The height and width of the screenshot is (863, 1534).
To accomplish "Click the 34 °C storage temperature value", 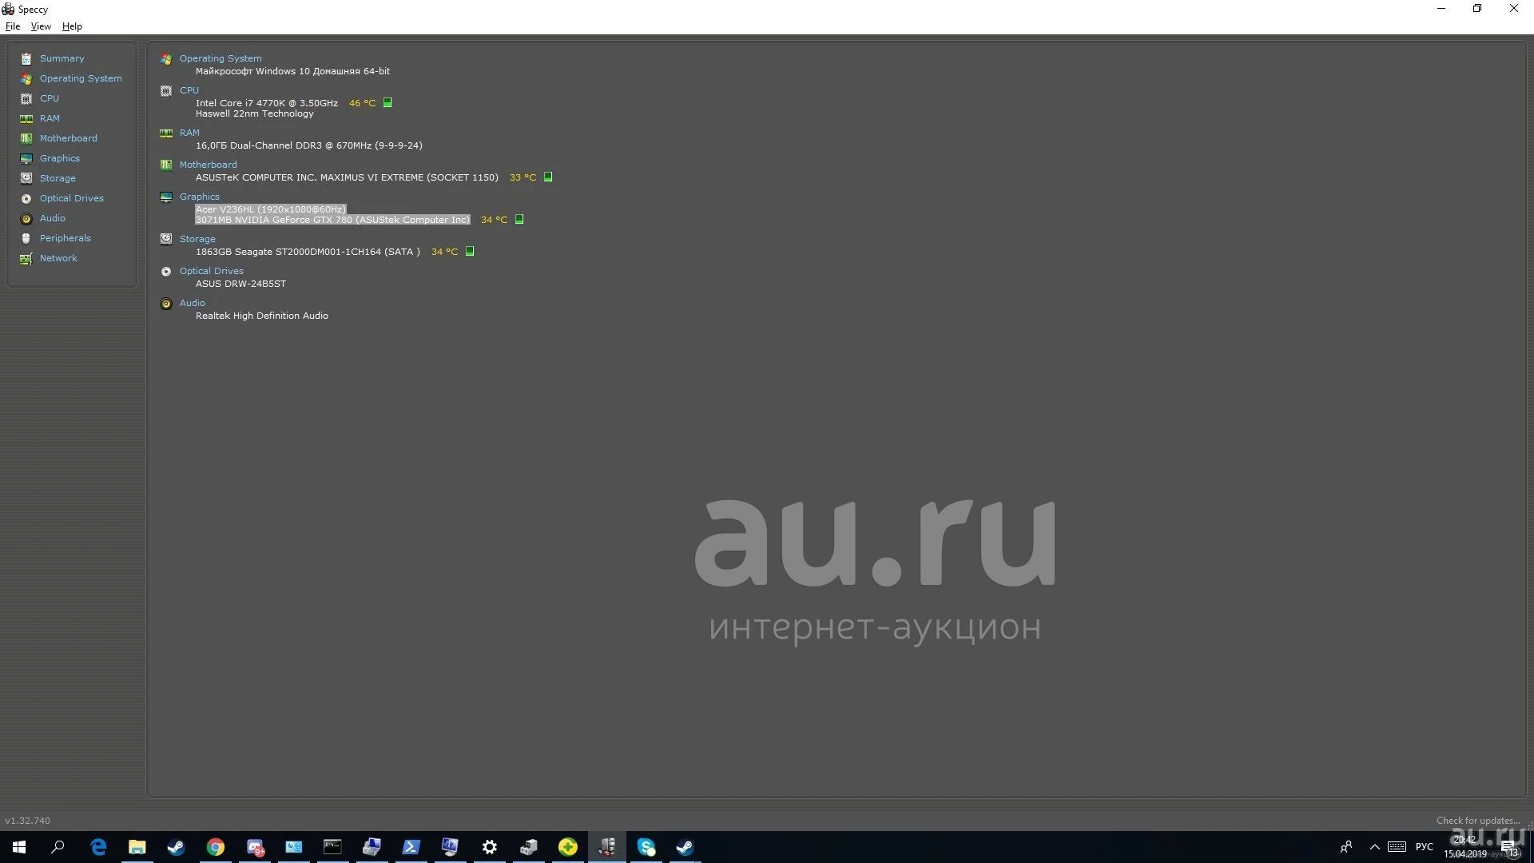I will coord(444,252).
